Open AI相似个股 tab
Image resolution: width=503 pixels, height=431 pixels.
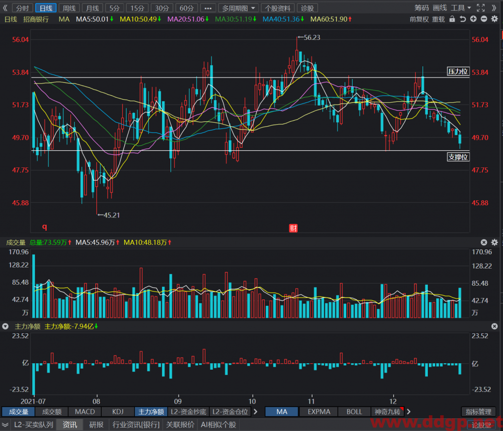[218, 425]
